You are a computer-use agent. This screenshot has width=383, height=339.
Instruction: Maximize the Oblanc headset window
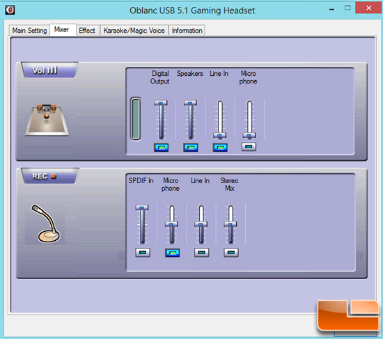tap(347, 8)
